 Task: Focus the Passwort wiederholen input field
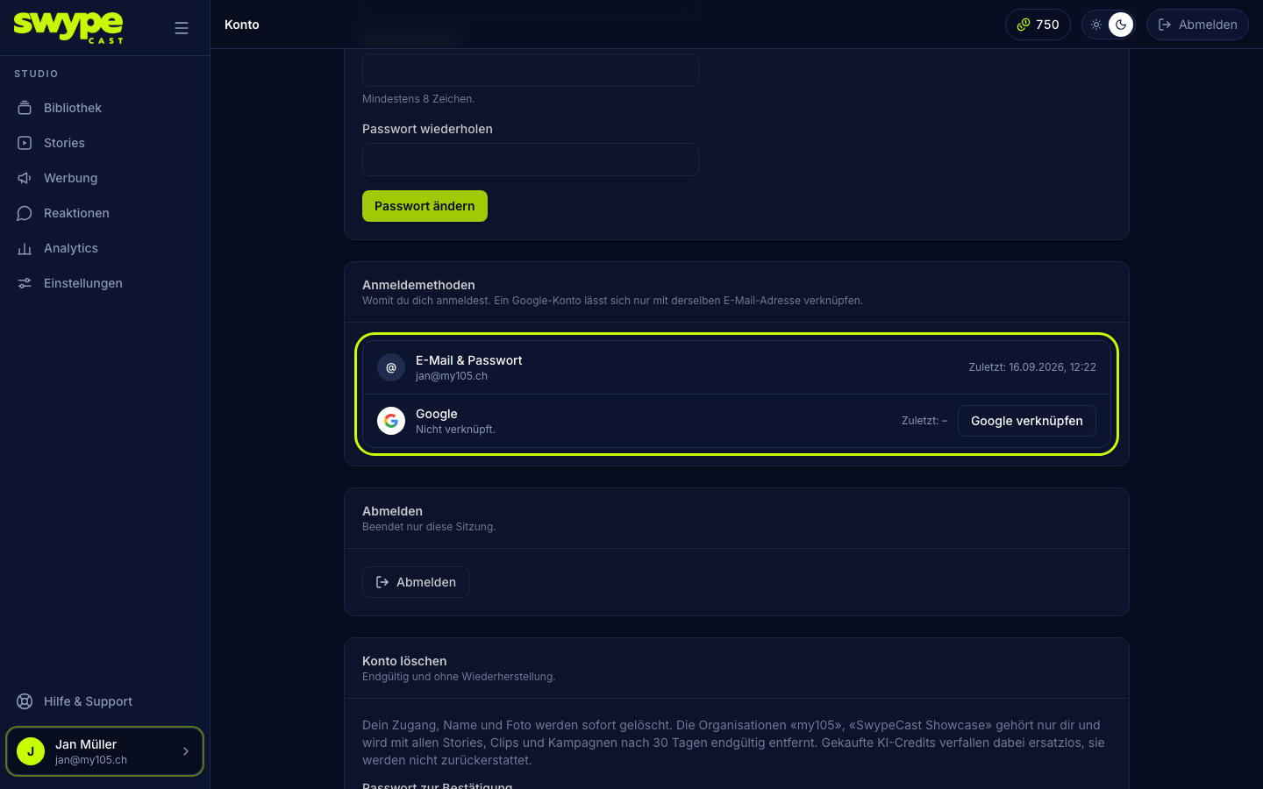(531, 160)
